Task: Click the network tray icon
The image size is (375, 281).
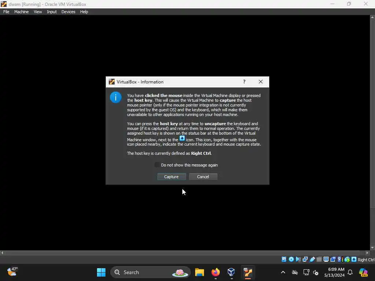Action: coord(306,272)
